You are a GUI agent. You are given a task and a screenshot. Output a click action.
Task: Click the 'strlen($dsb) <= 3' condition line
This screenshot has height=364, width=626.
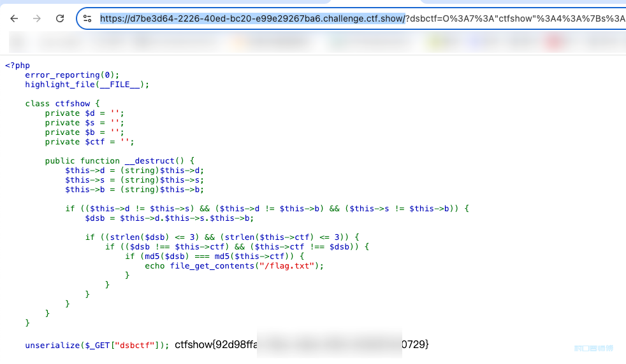(x=222, y=237)
